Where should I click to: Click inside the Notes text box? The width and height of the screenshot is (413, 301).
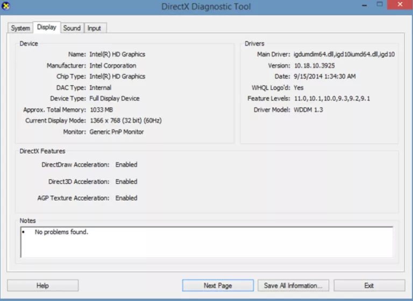pyautogui.click(x=206, y=242)
